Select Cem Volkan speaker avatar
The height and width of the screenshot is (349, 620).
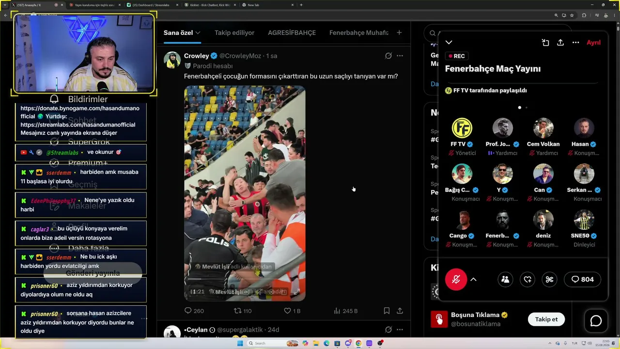[543, 128]
